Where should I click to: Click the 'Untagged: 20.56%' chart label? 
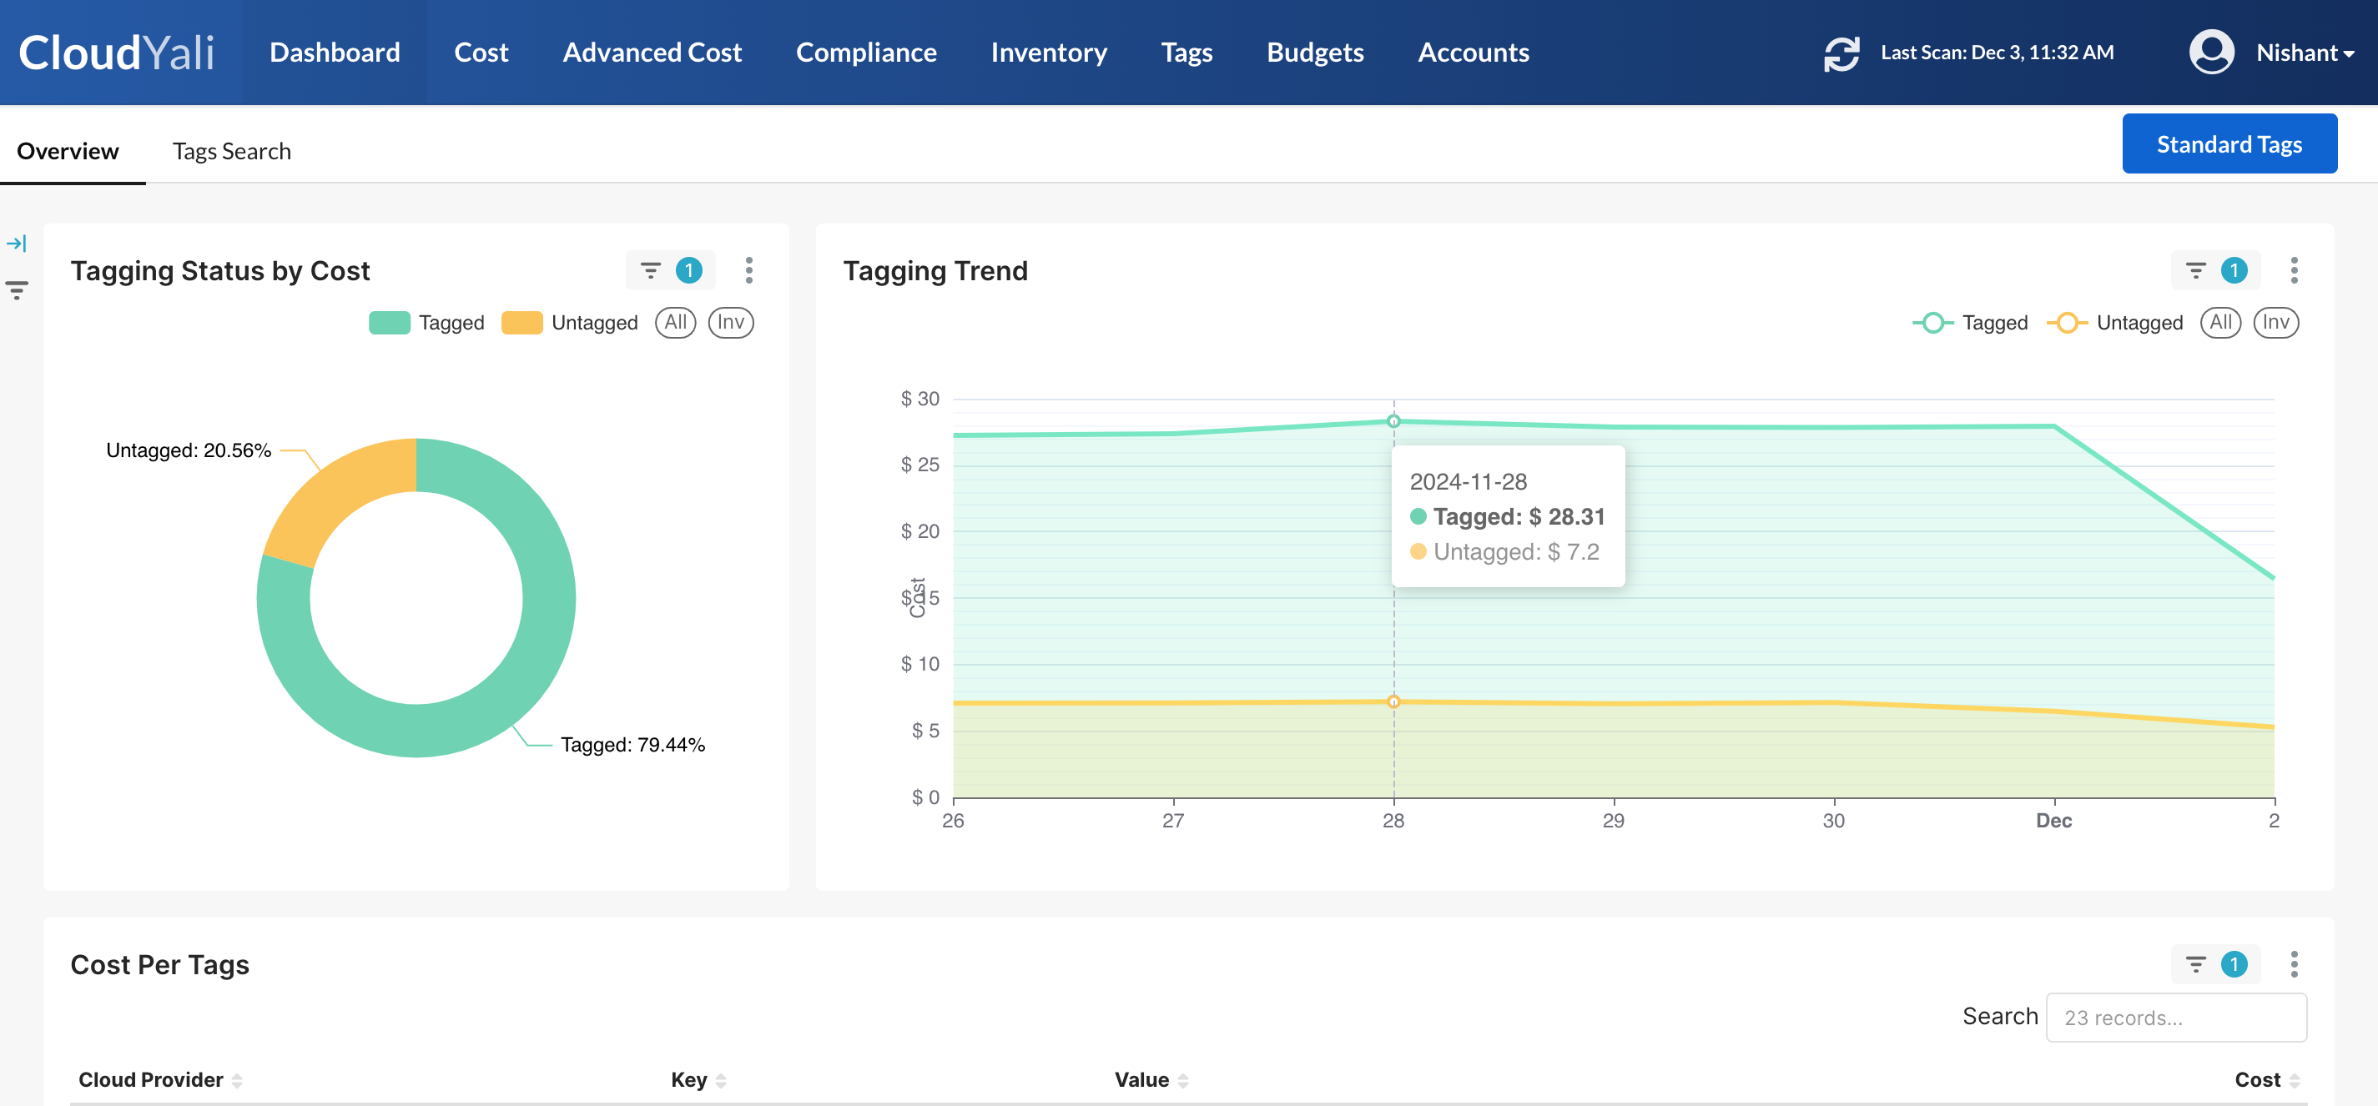click(x=189, y=450)
